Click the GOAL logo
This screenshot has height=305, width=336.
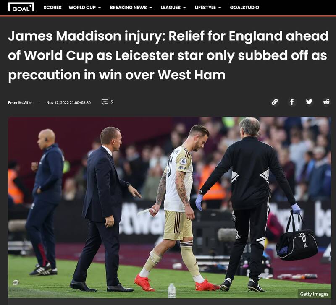[x=21, y=7]
